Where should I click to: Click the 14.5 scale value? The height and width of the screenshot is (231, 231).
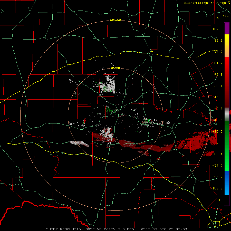218,97
